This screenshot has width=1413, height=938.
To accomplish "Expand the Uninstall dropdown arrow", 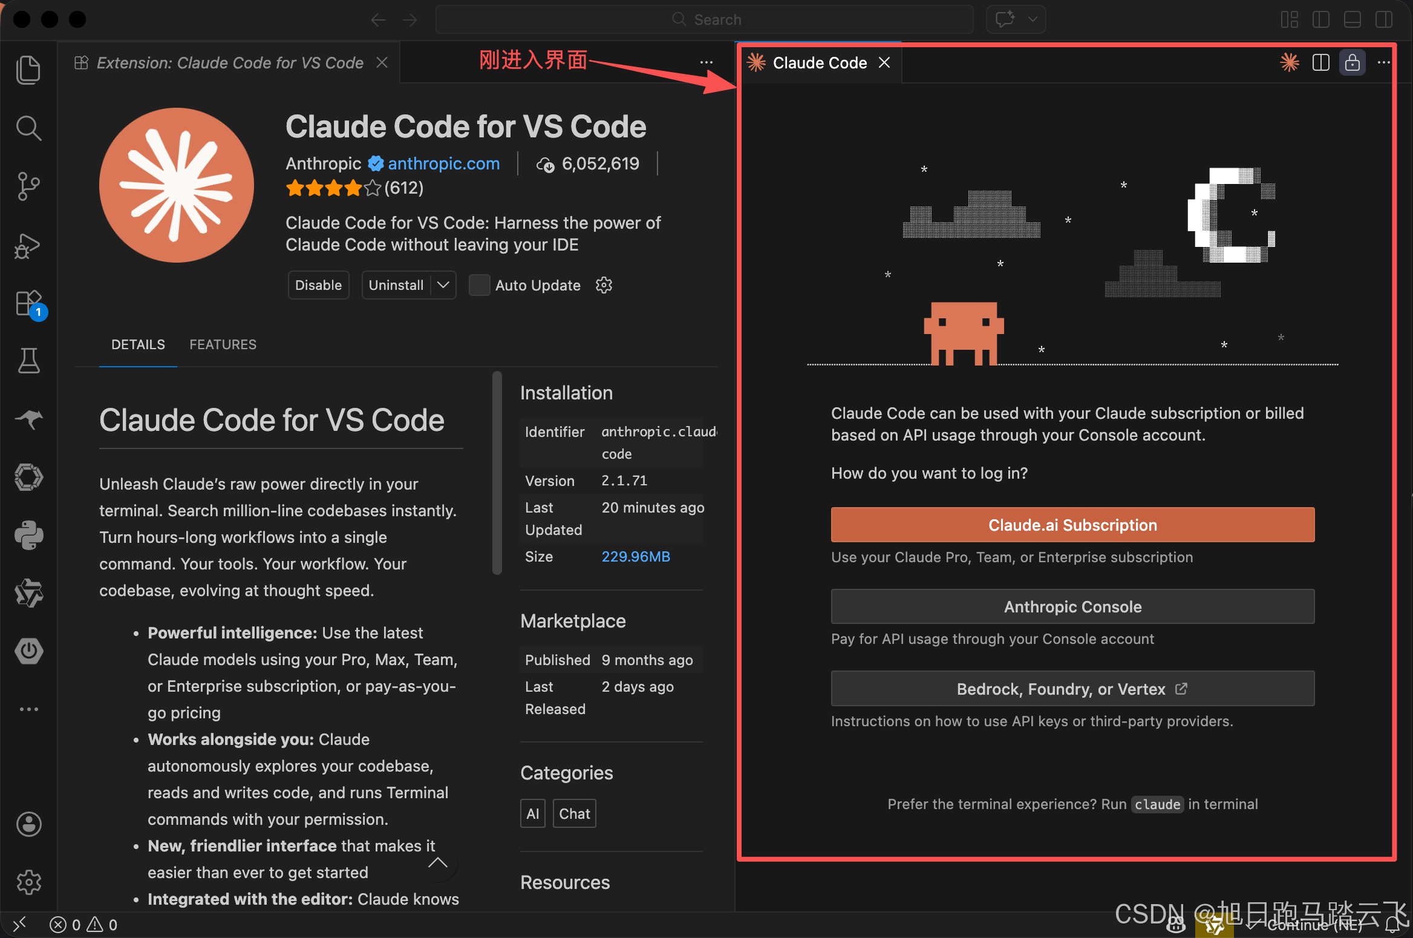I will pos(443,285).
